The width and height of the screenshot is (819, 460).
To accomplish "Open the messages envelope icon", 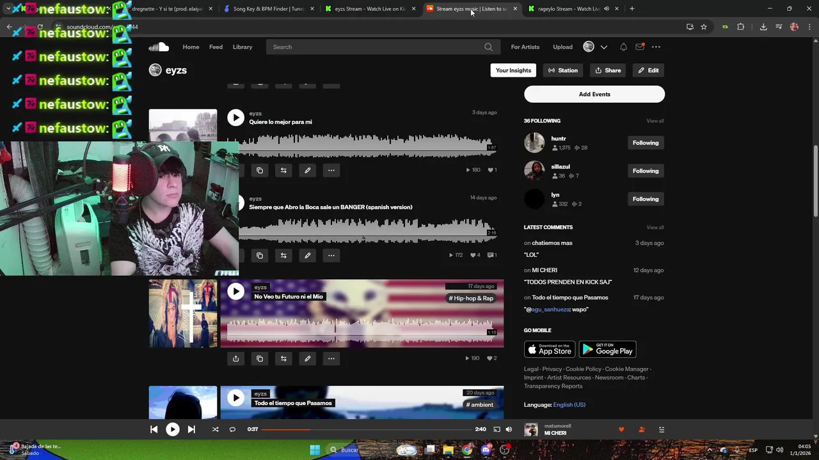I will pos(640,47).
